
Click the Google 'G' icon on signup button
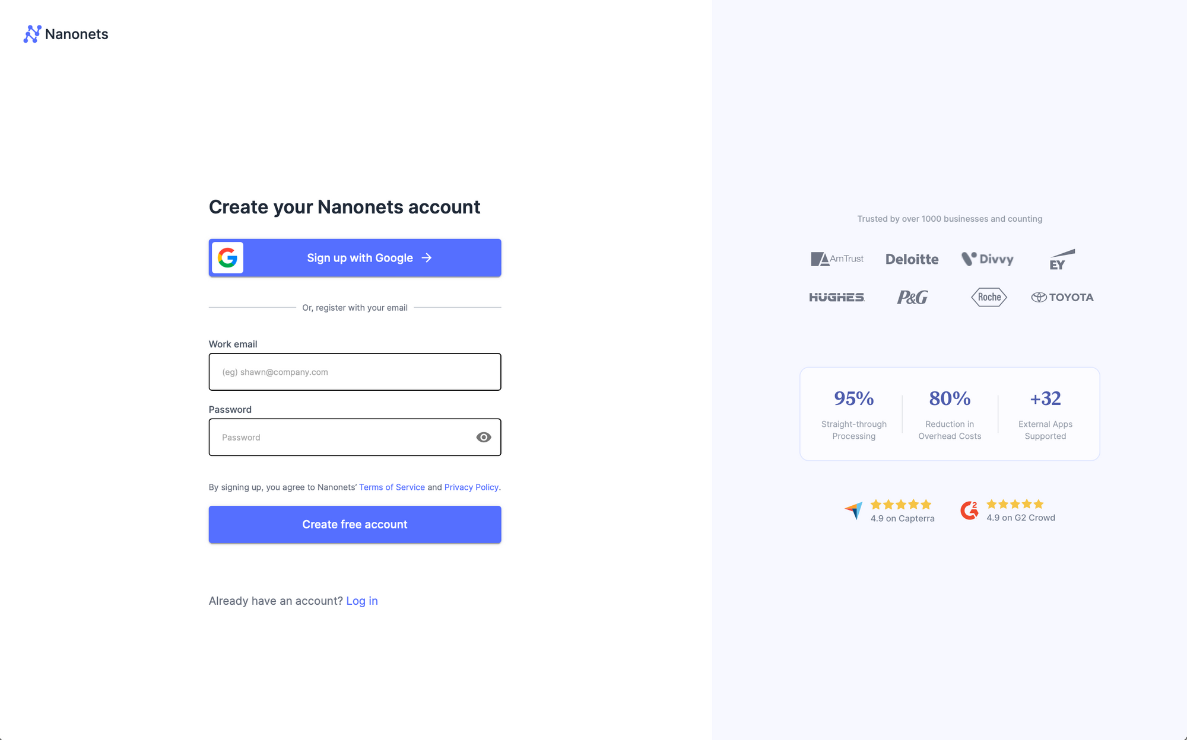(x=227, y=257)
